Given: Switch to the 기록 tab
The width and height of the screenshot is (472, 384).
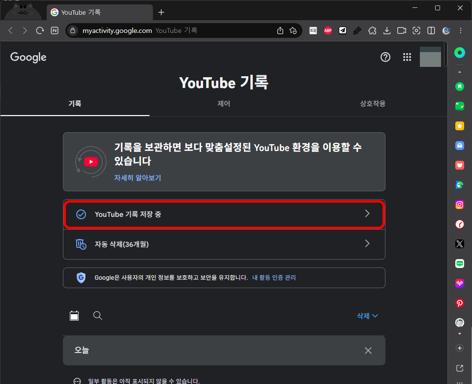Looking at the screenshot, I should coord(75,104).
